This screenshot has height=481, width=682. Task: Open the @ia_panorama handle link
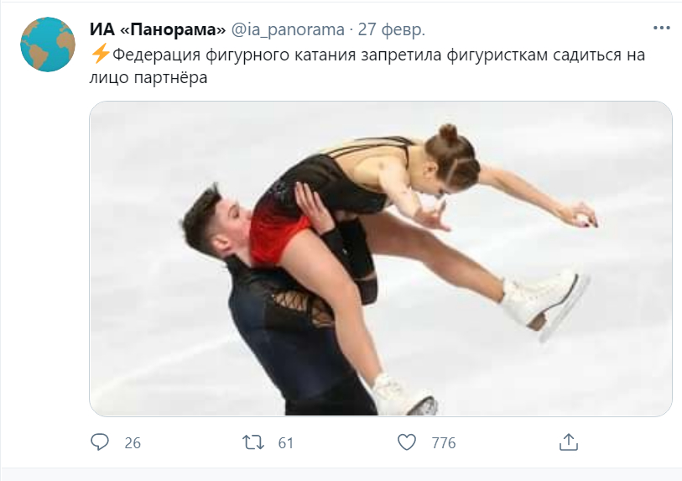(x=288, y=29)
